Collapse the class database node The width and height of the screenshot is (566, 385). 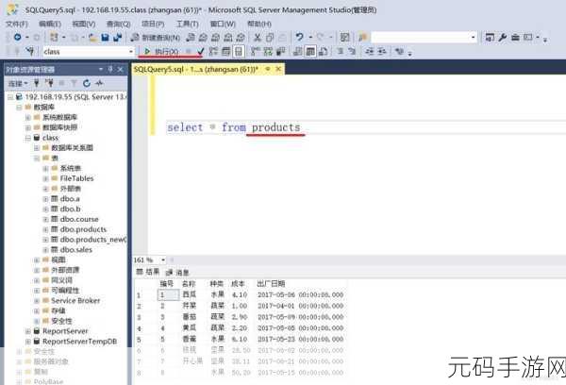(x=28, y=138)
